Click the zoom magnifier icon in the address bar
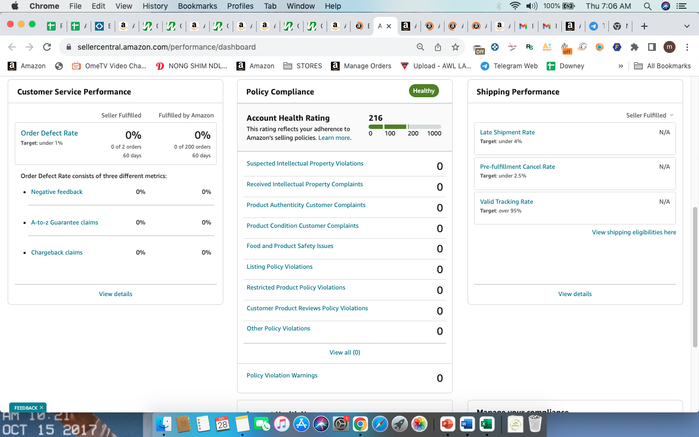The height and width of the screenshot is (437, 699). click(x=420, y=47)
